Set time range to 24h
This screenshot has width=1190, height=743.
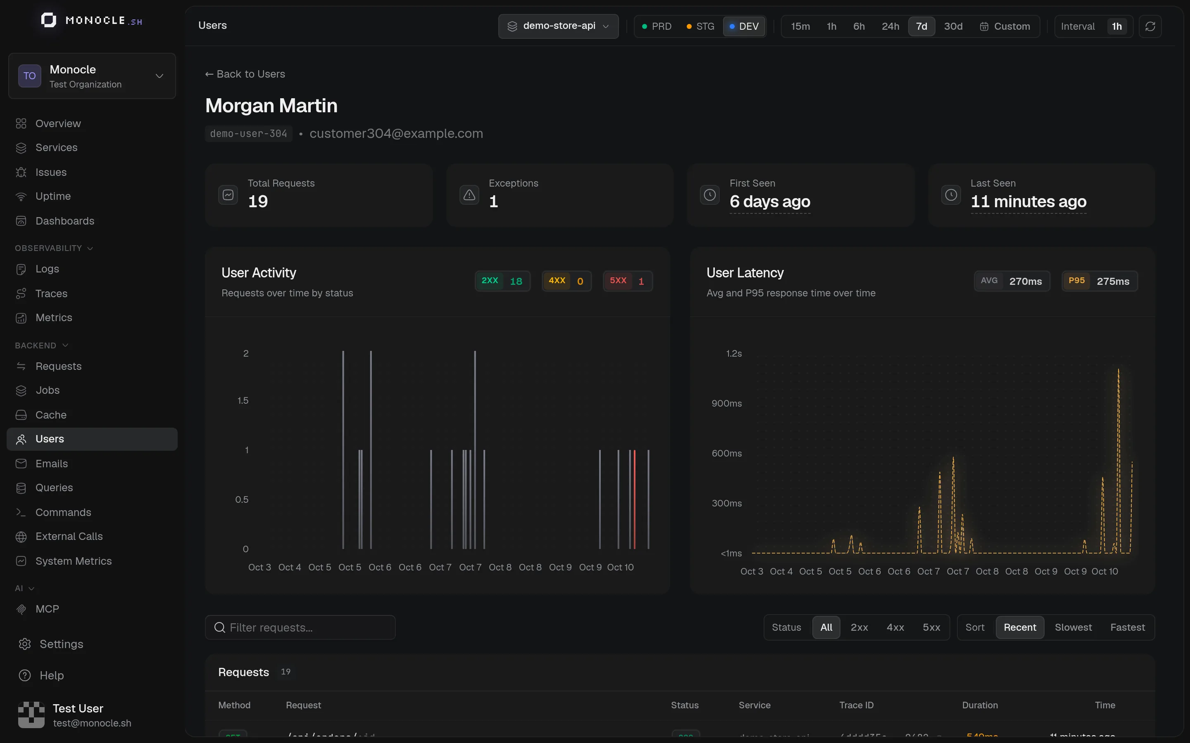(890, 26)
